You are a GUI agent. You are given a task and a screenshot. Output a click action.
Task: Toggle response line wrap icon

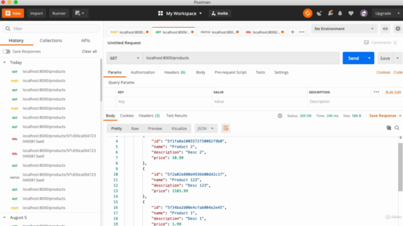click(x=225, y=128)
